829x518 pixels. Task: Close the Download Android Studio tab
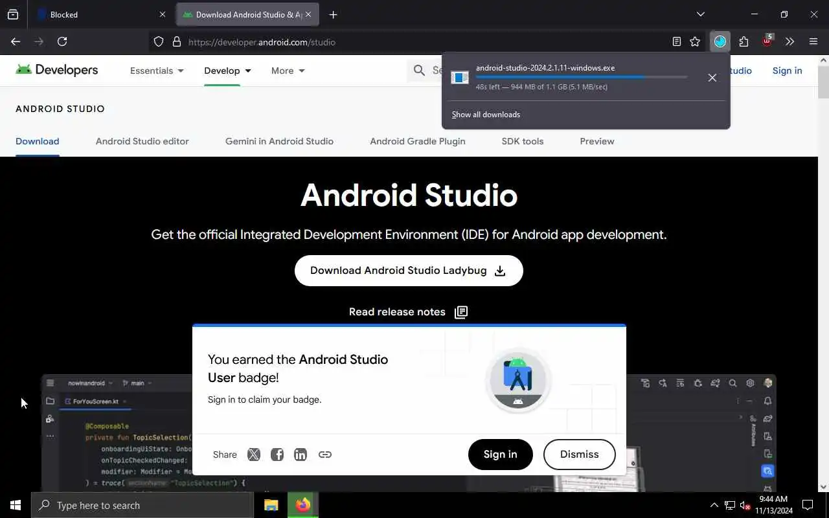[308, 14]
